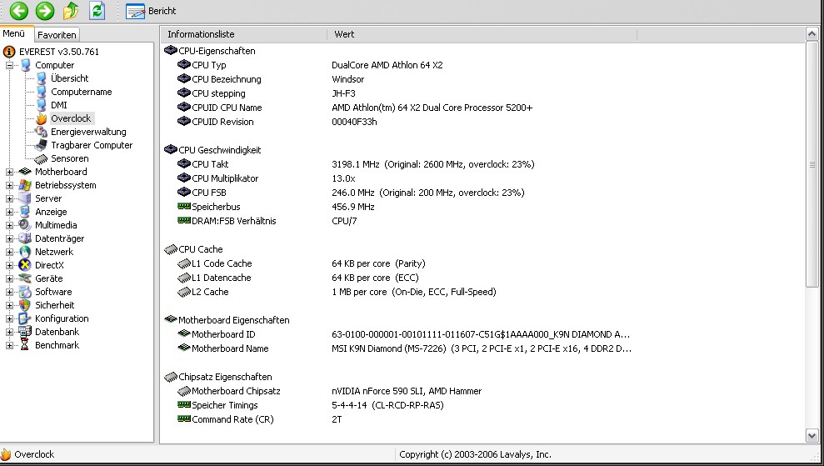824x466 pixels.
Task: Open the Bericht report tool
Action: click(x=151, y=11)
